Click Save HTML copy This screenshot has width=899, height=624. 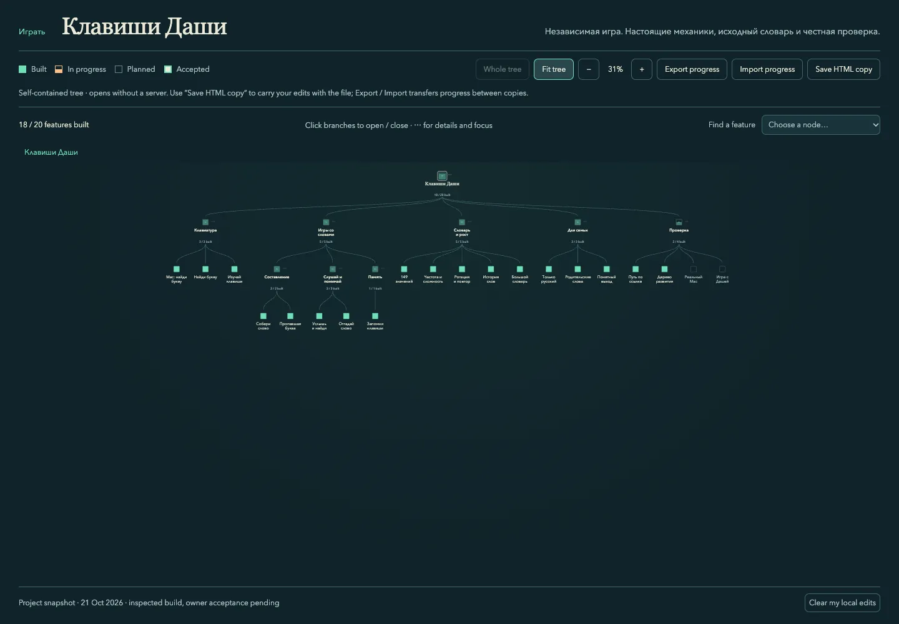[843, 69]
